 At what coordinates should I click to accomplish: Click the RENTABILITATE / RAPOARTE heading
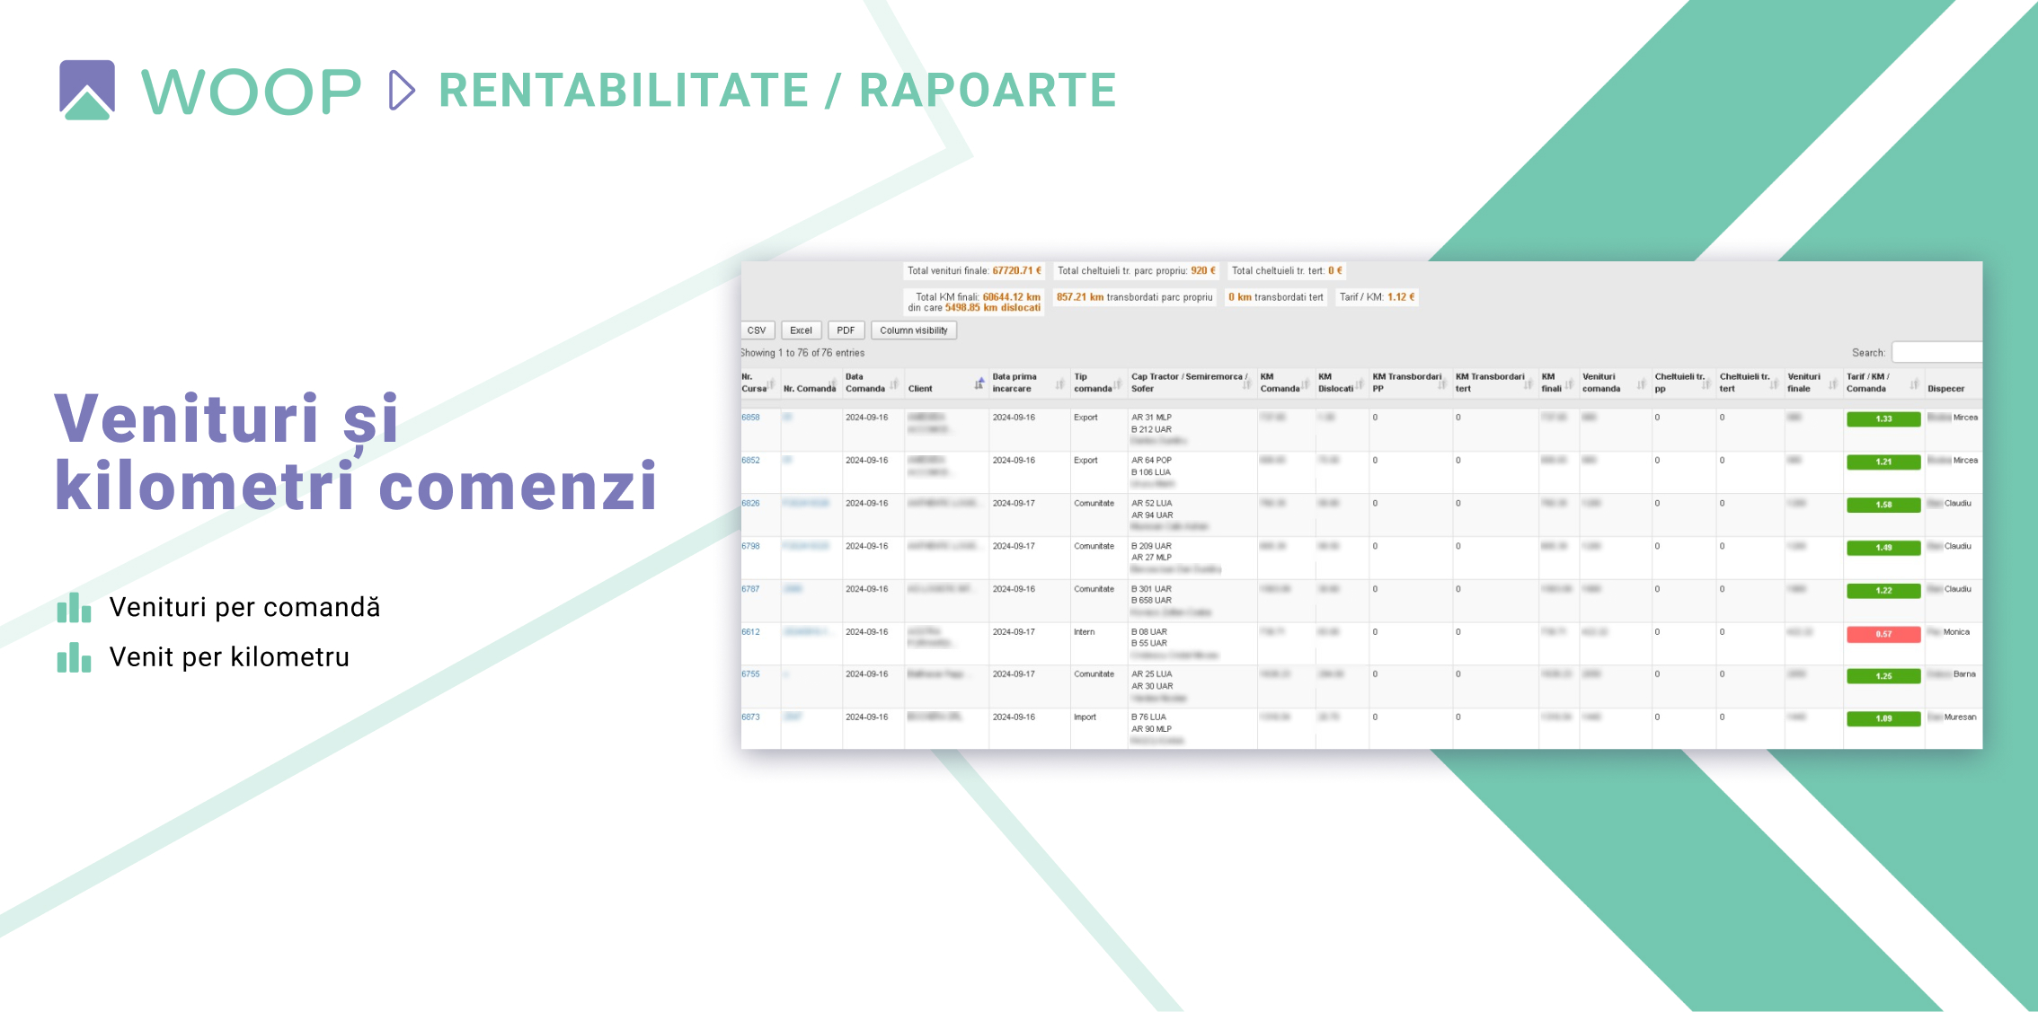(x=777, y=91)
